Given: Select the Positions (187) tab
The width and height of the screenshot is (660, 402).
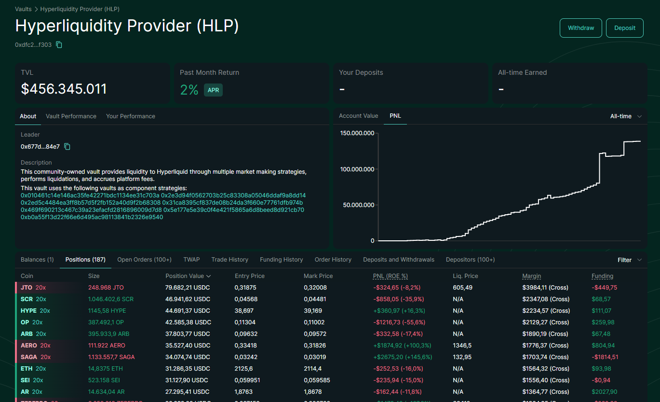Looking at the screenshot, I should pos(85,260).
